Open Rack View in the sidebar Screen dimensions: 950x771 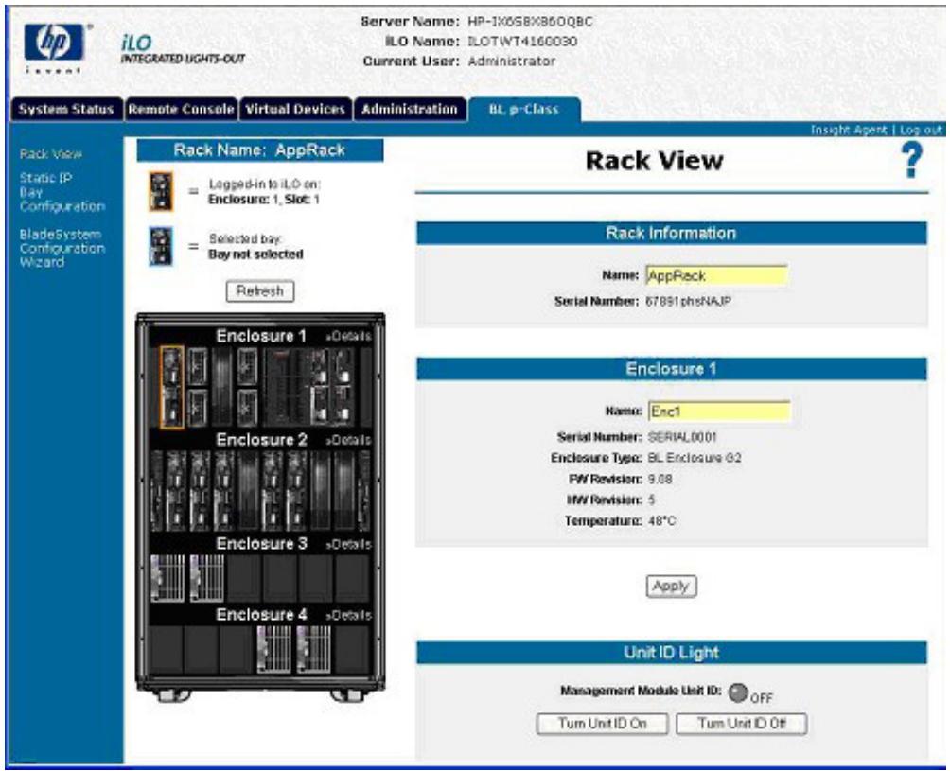coord(50,154)
